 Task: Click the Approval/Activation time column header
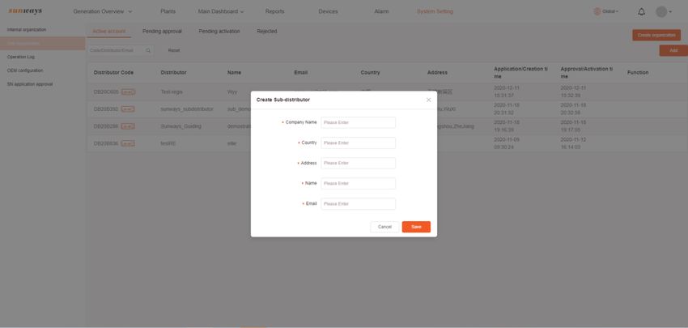[x=587, y=72]
